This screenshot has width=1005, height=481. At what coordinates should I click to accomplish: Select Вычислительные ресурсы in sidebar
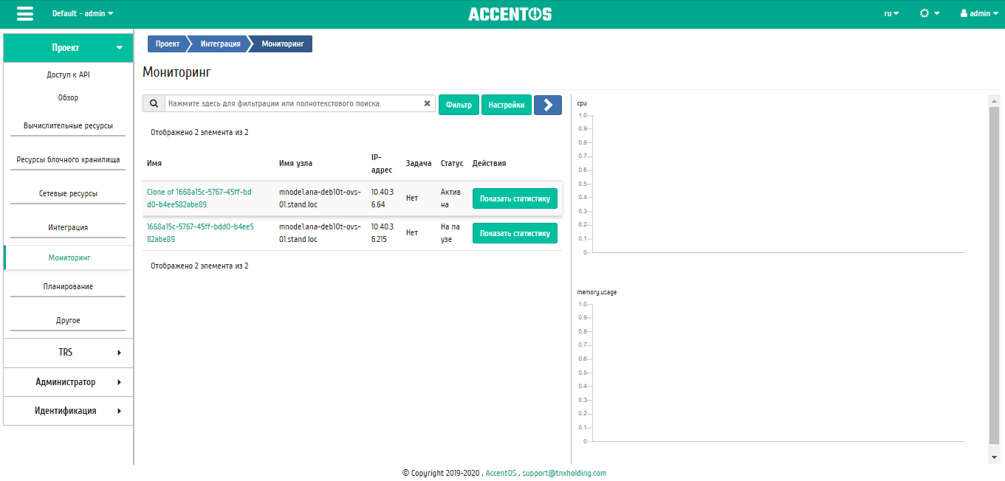(x=68, y=125)
